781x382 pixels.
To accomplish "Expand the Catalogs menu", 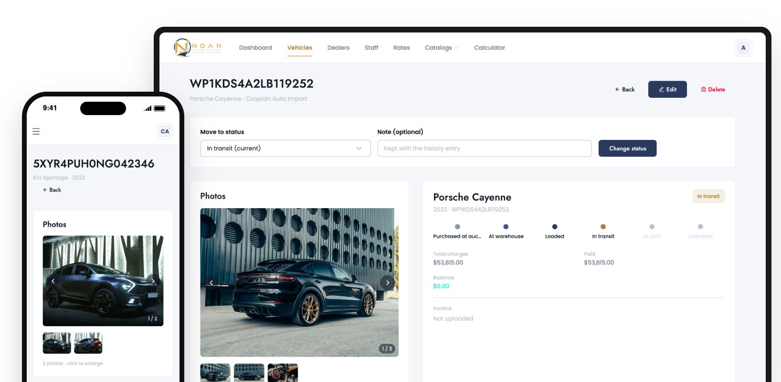I will tap(442, 48).
